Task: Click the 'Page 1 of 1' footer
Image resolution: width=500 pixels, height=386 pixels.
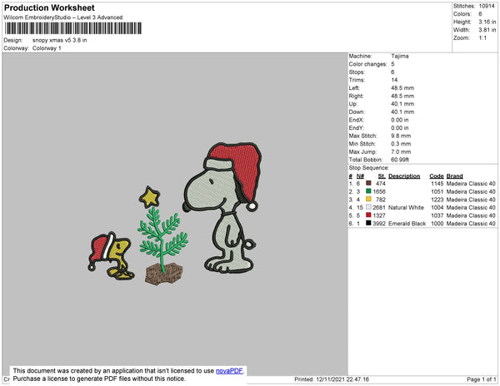Action: (x=482, y=379)
